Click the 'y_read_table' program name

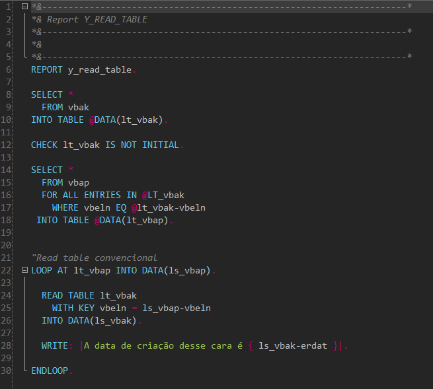[x=100, y=70]
